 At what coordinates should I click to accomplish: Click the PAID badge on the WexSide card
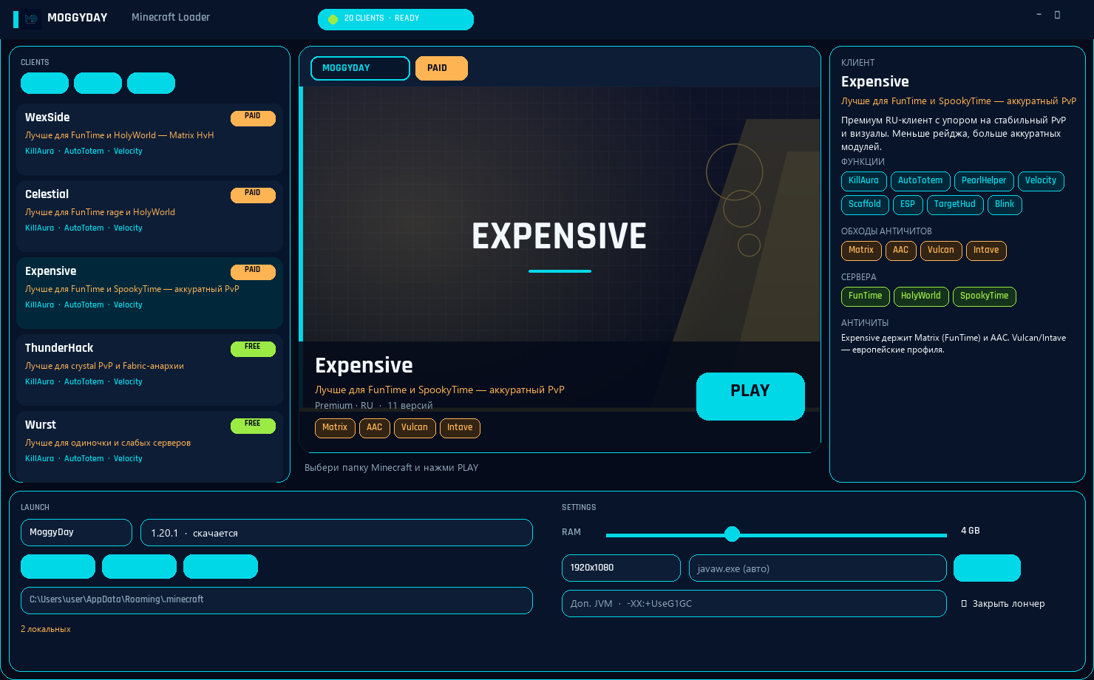pos(253,118)
